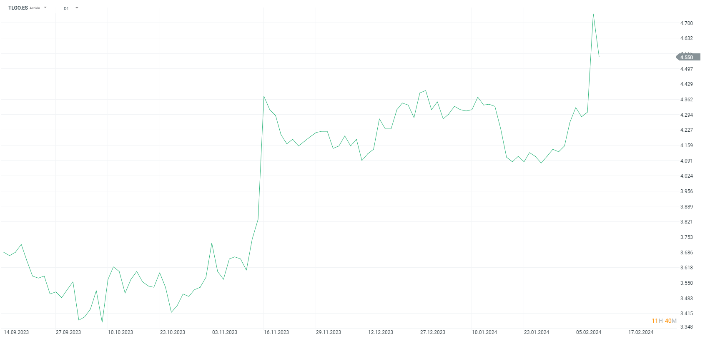This screenshot has height=339, width=705.
Task: Click the 4.700 price axis label
Action: pos(686,23)
